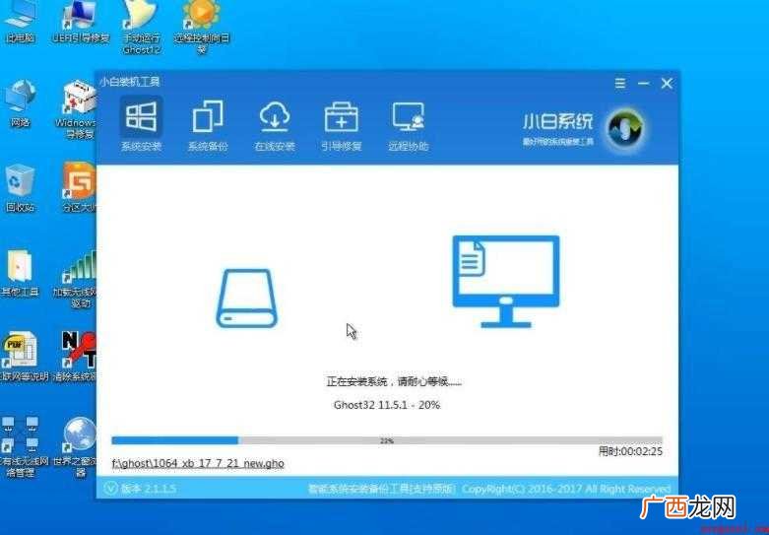Click the 小白系统 round logo
Image resolution: width=769 pixels, height=535 pixels.
(x=626, y=129)
